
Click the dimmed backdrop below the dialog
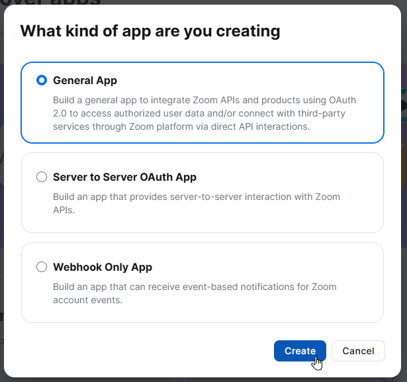tap(204, 380)
